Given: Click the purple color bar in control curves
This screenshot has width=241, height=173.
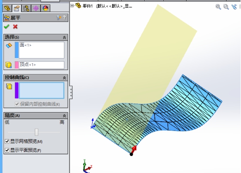Looking at the screenshot, I should (17, 90).
